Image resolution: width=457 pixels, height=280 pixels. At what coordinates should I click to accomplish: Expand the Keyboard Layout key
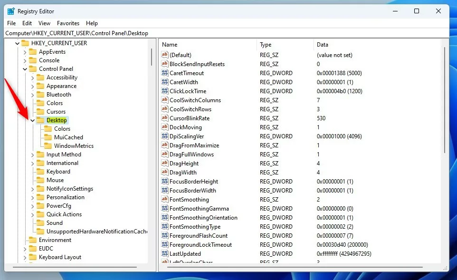[25, 258]
